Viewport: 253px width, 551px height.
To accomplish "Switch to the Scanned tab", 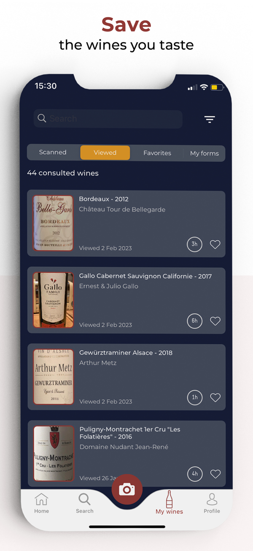I will click(x=53, y=153).
